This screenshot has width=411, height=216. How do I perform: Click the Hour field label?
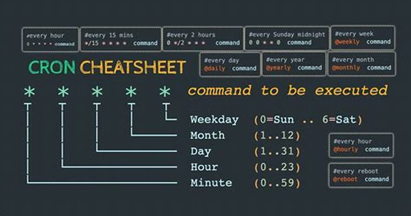204,167
